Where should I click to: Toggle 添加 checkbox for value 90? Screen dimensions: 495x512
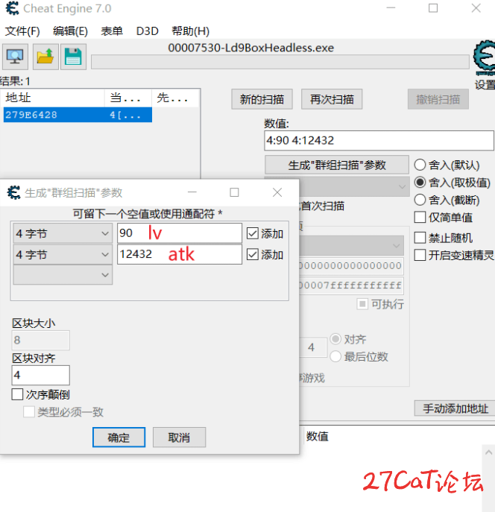tap(253, 233)
